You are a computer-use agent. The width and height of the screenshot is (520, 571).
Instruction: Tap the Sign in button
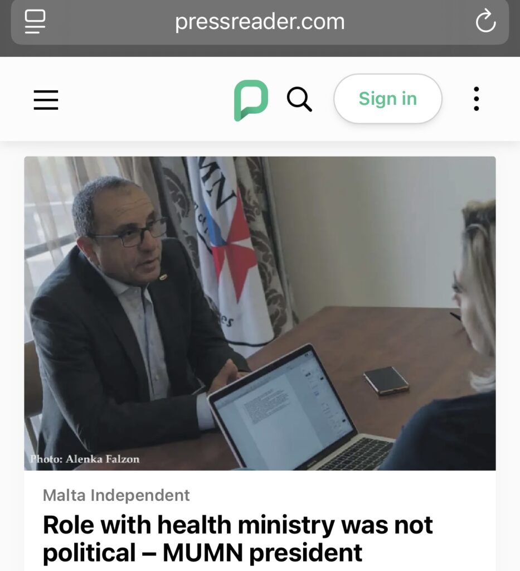tap(387, 99)
